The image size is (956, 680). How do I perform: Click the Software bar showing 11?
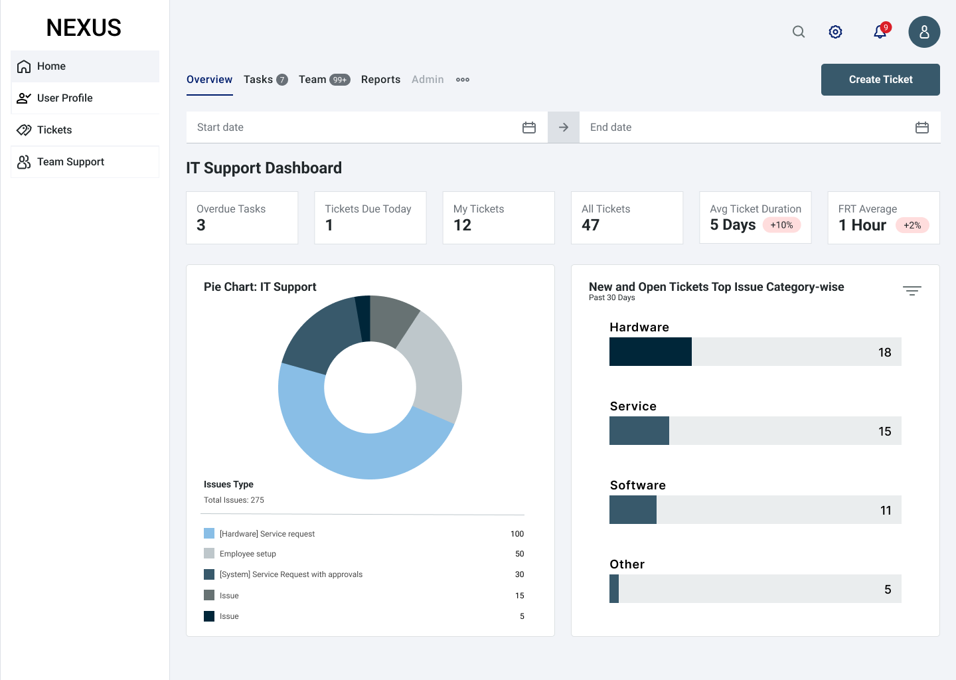click(756, 510)
